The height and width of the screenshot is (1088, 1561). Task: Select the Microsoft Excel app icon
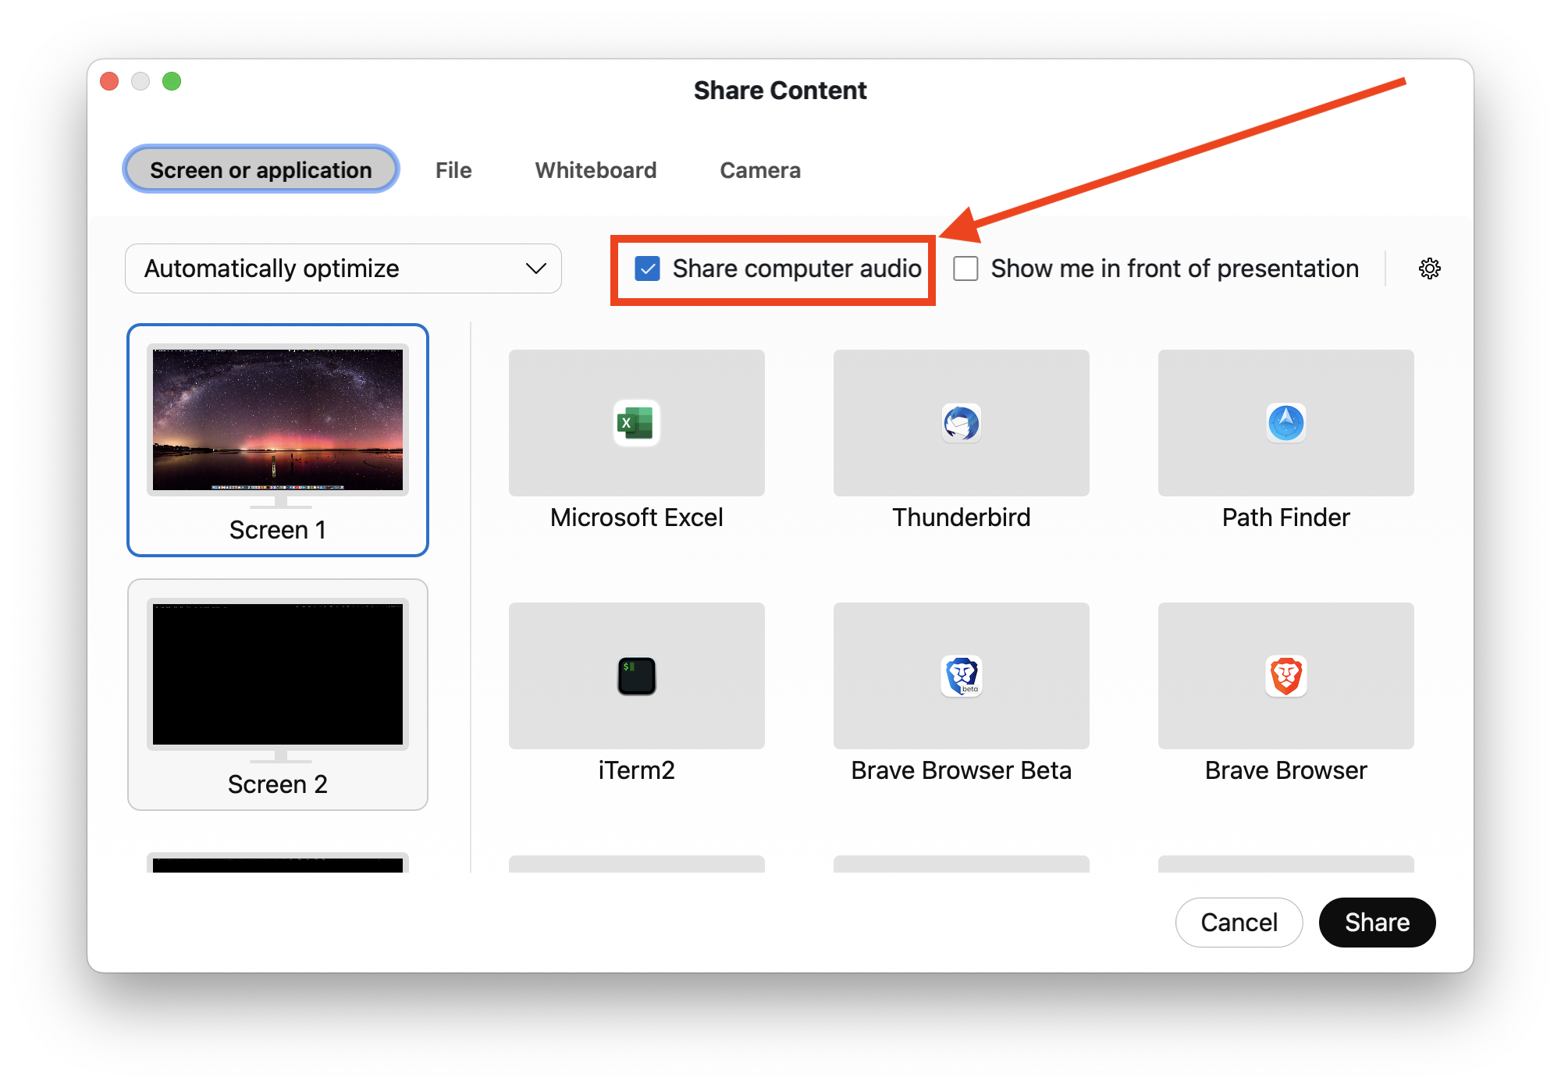tap(636, 423)
